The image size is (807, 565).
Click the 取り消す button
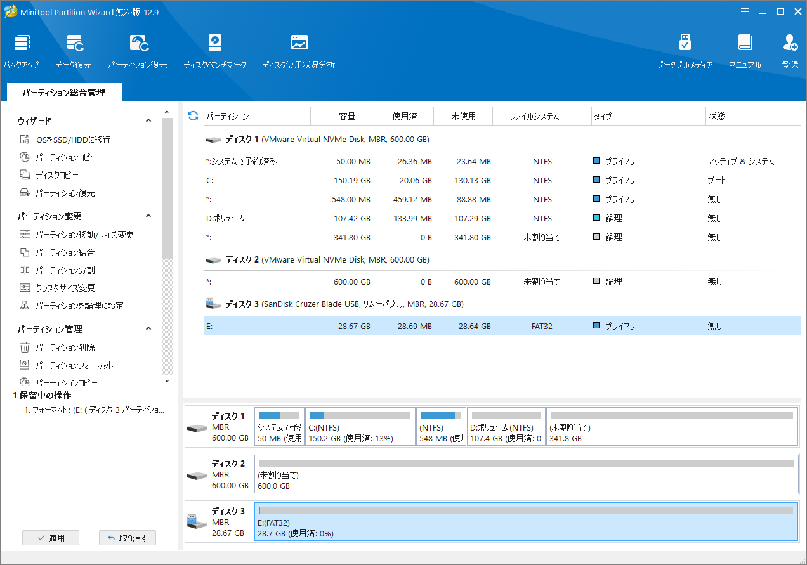128,538
